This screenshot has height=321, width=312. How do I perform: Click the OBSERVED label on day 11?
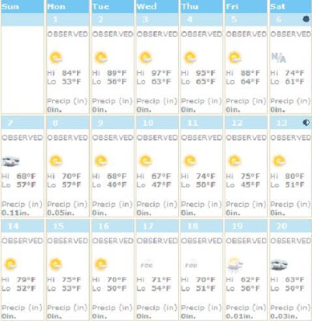pyautogui.click(x=201, y=137)
